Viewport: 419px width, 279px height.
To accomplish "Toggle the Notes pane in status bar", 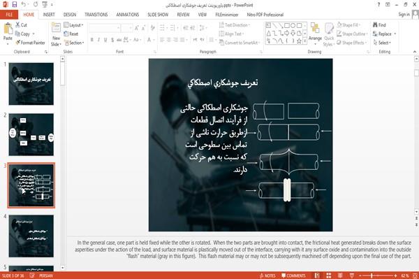I will (x=267, y=276).
